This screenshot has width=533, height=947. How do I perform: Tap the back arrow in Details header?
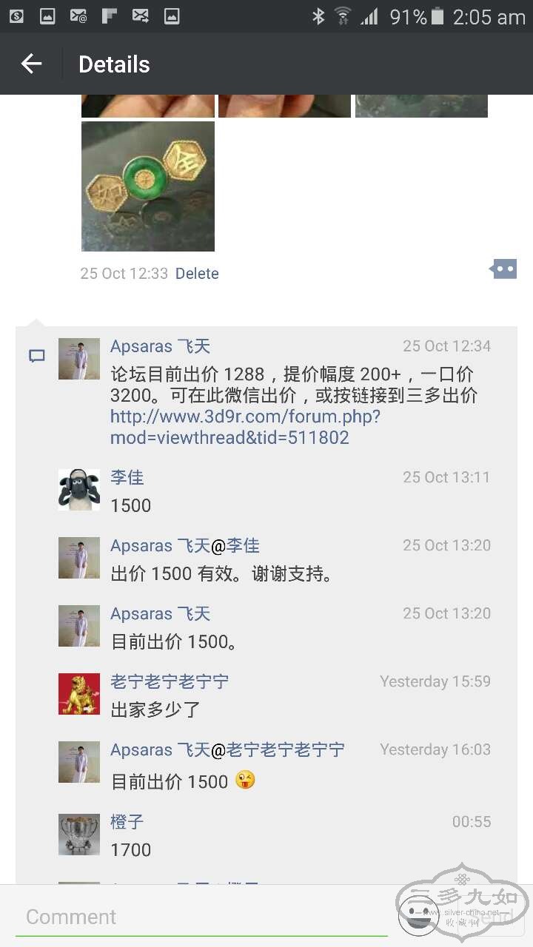click(x=31, y=64)
